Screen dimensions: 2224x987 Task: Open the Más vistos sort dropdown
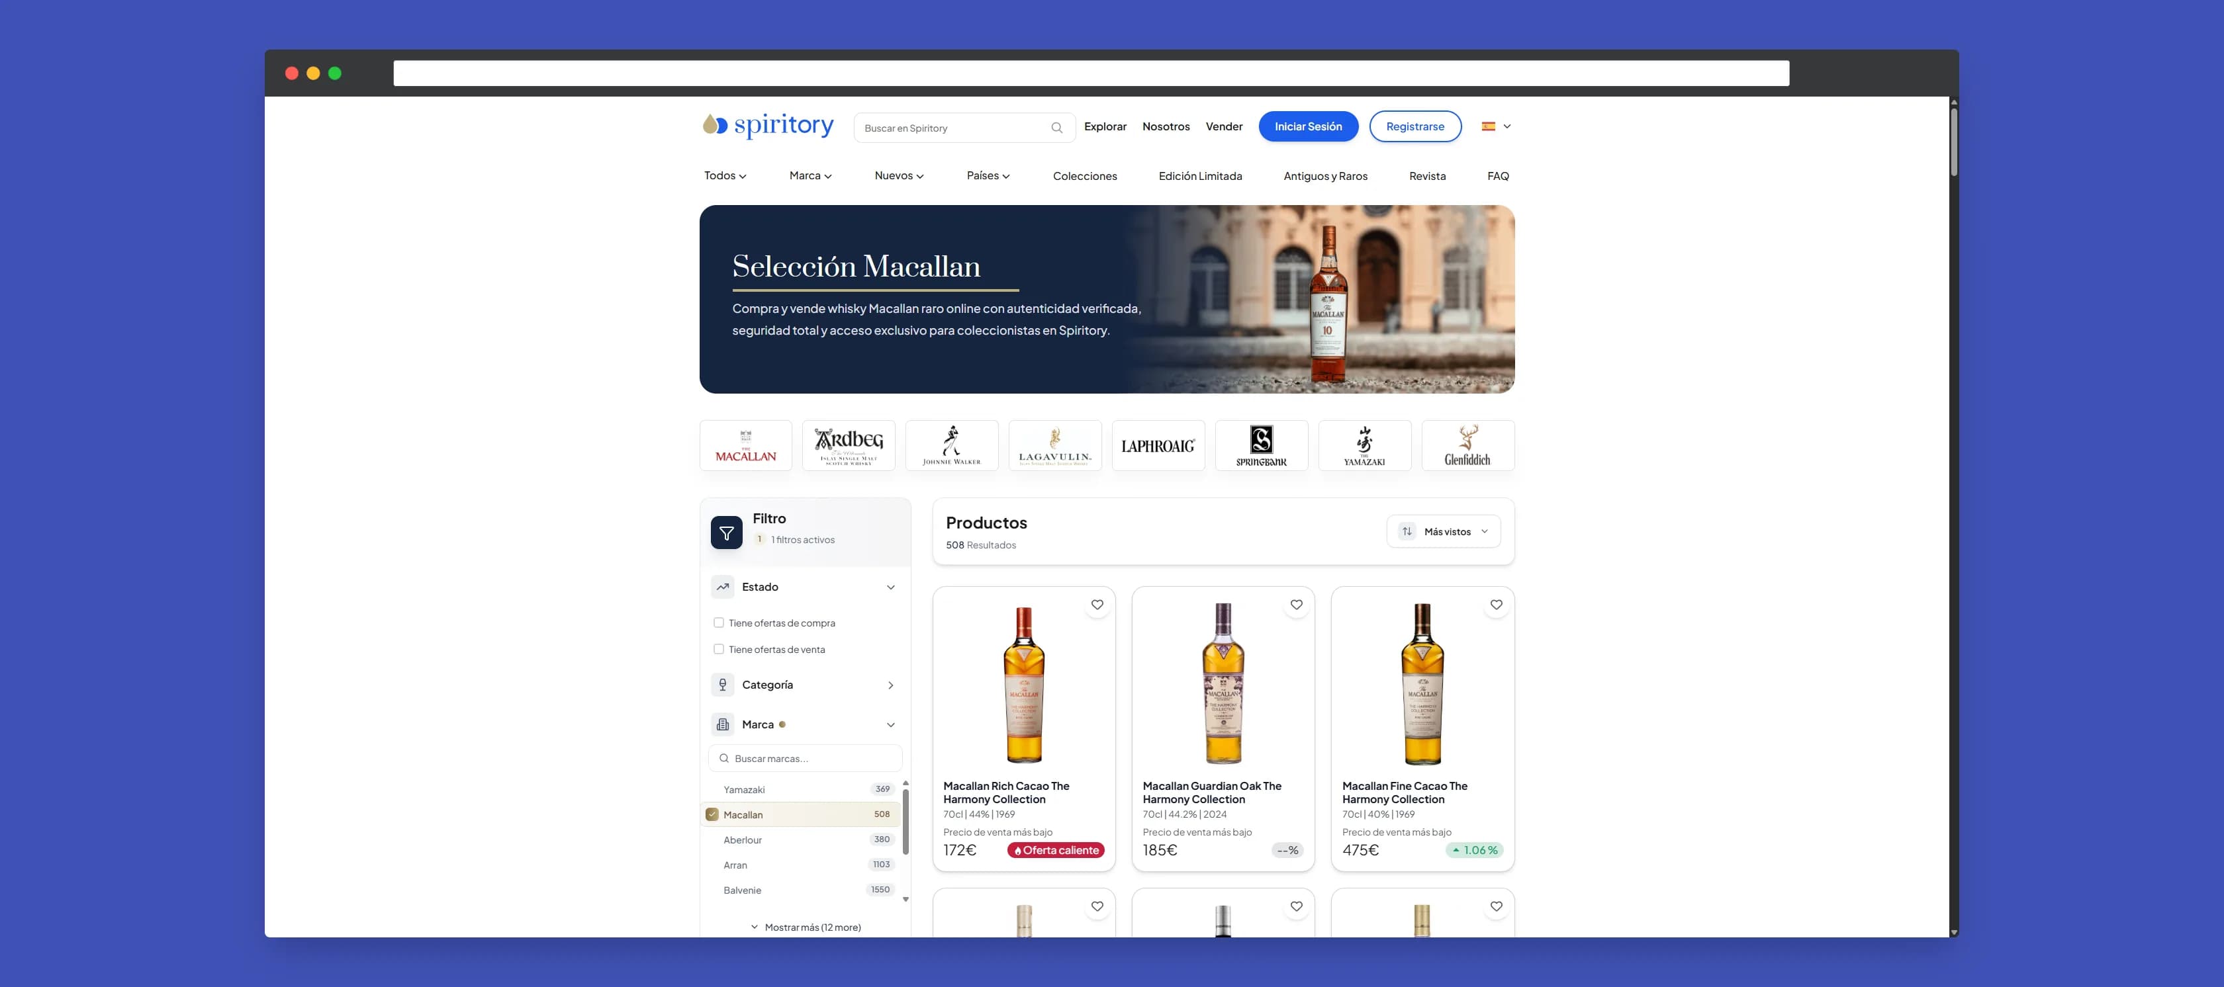pos(1444,531)
